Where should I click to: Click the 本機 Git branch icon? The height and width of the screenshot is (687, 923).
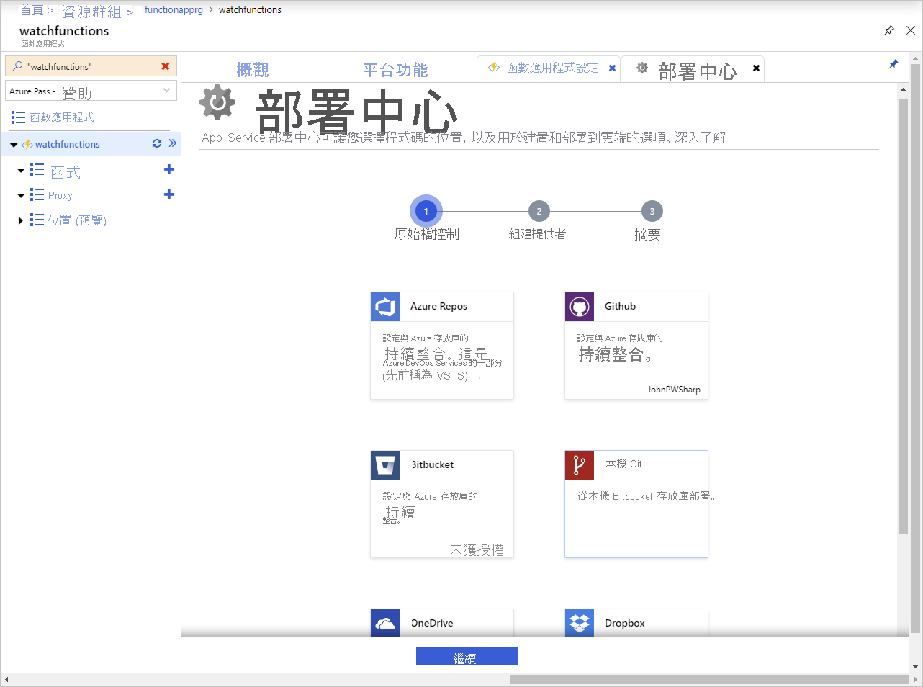[580, 465]
